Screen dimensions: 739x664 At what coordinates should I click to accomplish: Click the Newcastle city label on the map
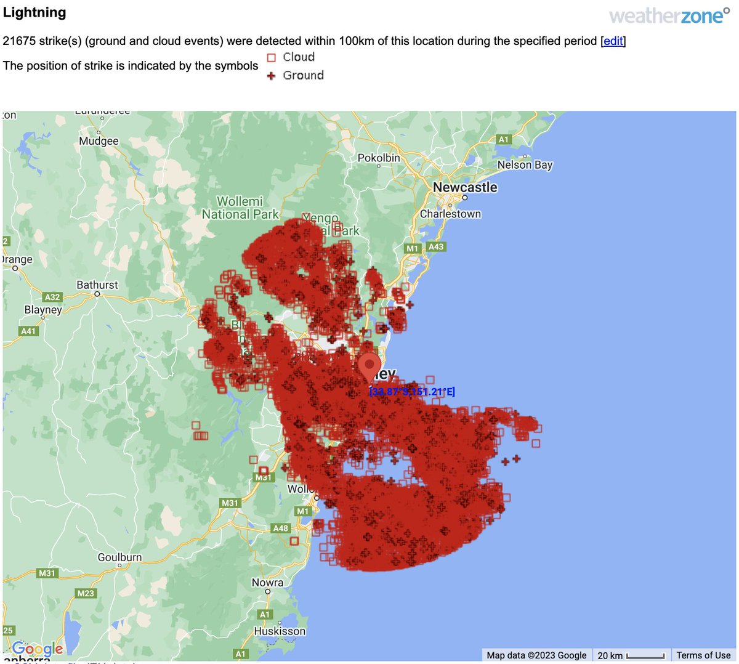click(x=465, y=187)
